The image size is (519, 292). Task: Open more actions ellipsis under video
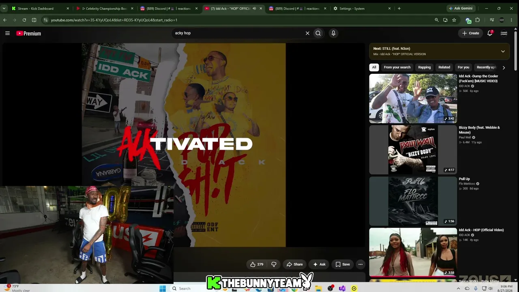click(360, 264)
